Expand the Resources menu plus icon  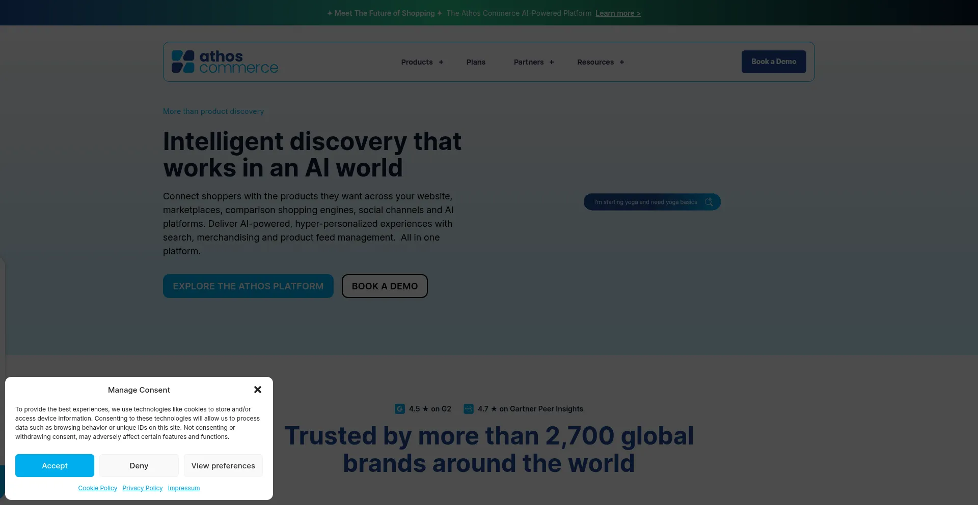click(622, 62)
